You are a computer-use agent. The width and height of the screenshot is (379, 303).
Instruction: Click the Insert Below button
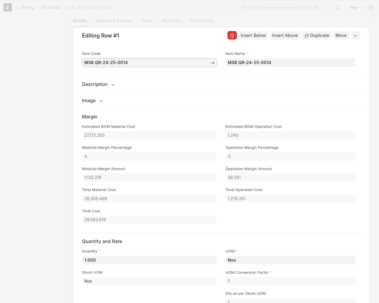253,35
